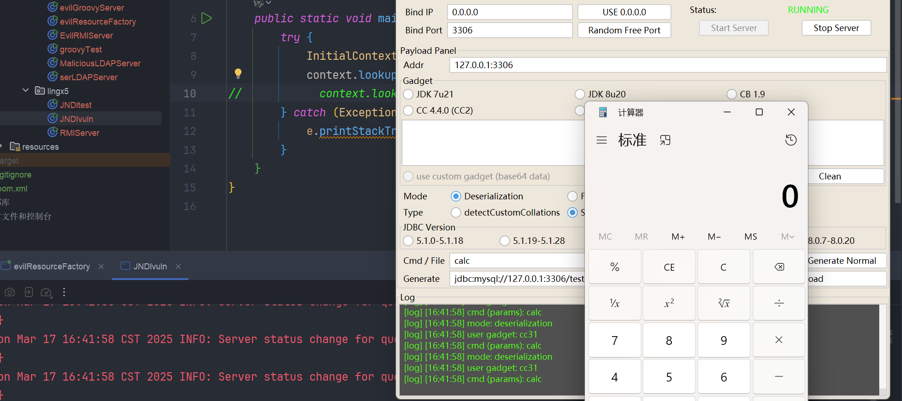This screenshot has width=902, height=401.
Task: Select CB 1.9 gadget radio button
Action: (732, 94)
